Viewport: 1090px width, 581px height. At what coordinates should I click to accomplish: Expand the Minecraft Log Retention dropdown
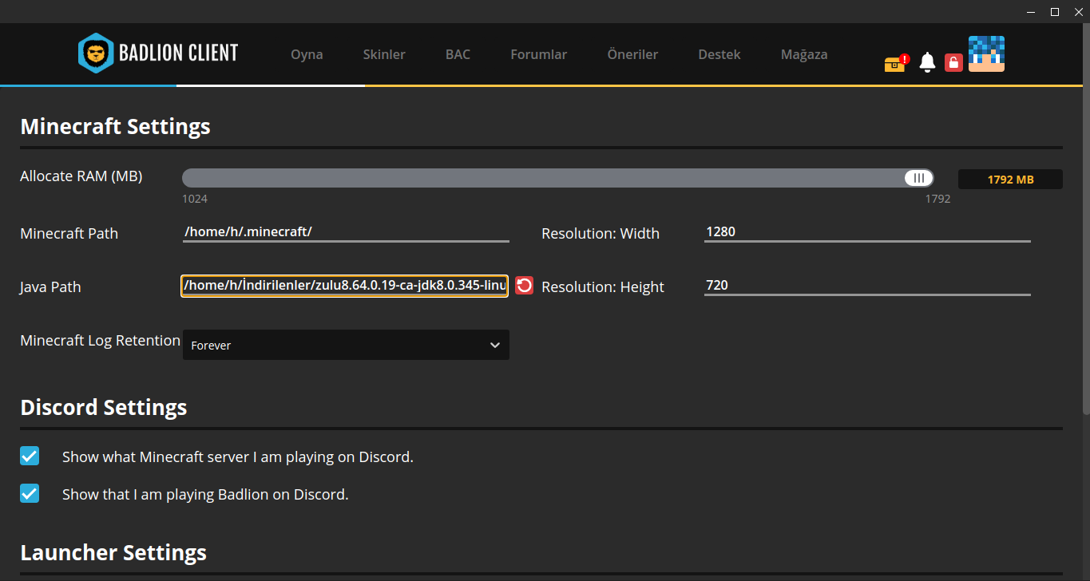(346, 345)
